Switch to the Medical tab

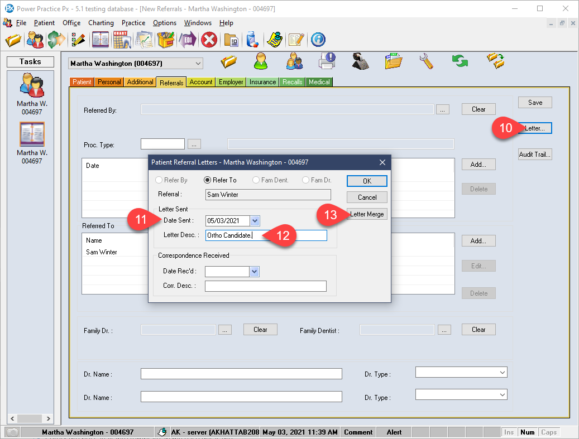[319, 82]
